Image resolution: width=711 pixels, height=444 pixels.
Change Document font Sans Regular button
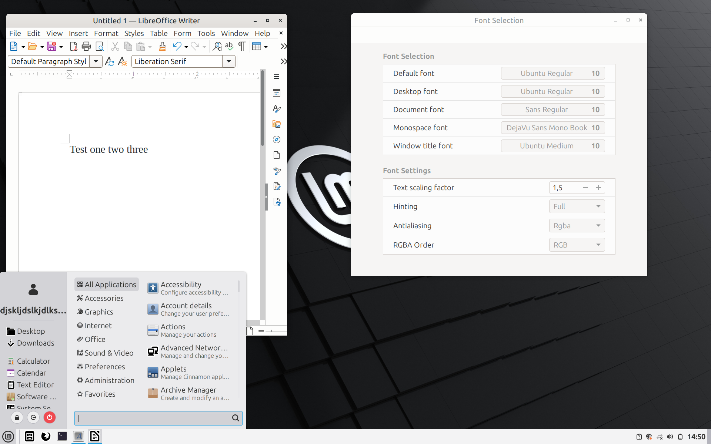[x=553, y=110]
